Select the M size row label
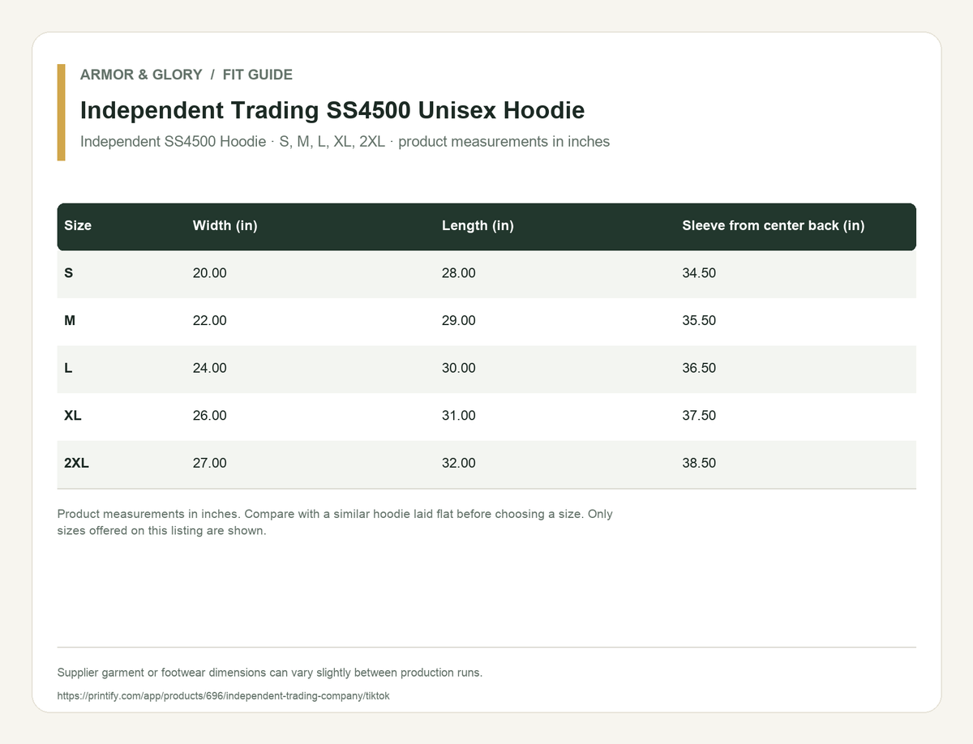This screenshot has width=973, height=744. coord(70,321)
